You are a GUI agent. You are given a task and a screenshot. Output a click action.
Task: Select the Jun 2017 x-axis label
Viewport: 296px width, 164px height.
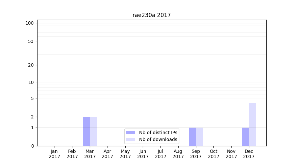click(143, 154)
